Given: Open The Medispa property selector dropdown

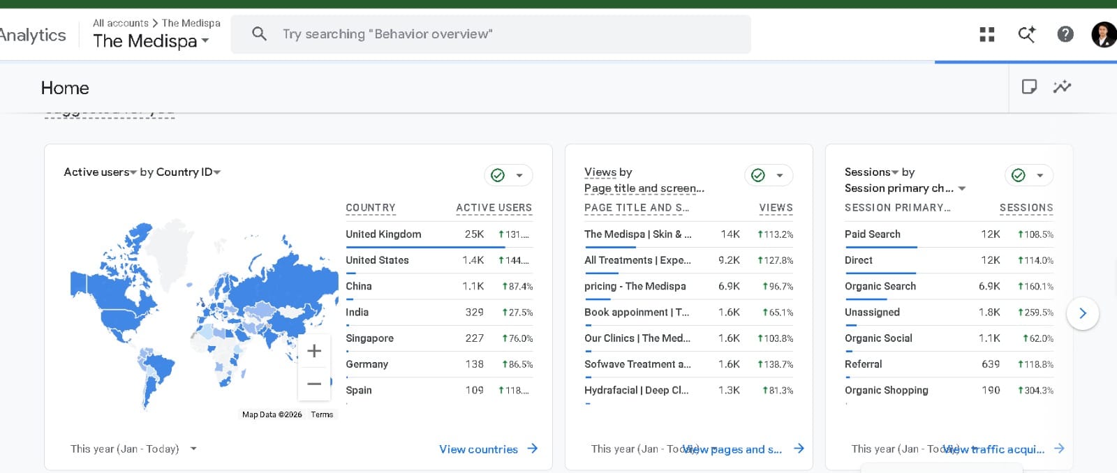Looking at the screenshot, I should click(x=151, y=41).
